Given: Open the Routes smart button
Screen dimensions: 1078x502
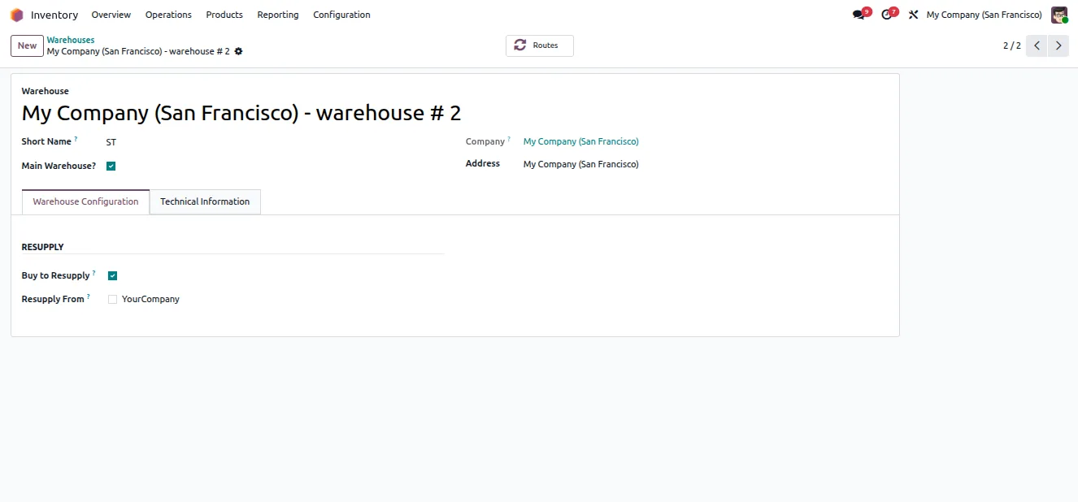Looking at the screenshot, I should point(539,45).
